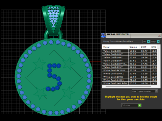The image size is (162, 121).
Task: Select the White Gold:14KX1 row
Action: pyautogui.click(x=130, y=80)
